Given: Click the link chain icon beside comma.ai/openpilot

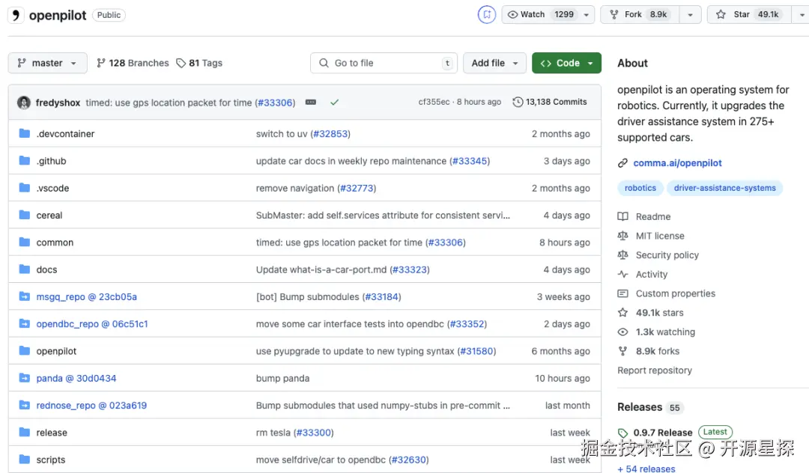Looking at the screenshot, I should point(622,163).
